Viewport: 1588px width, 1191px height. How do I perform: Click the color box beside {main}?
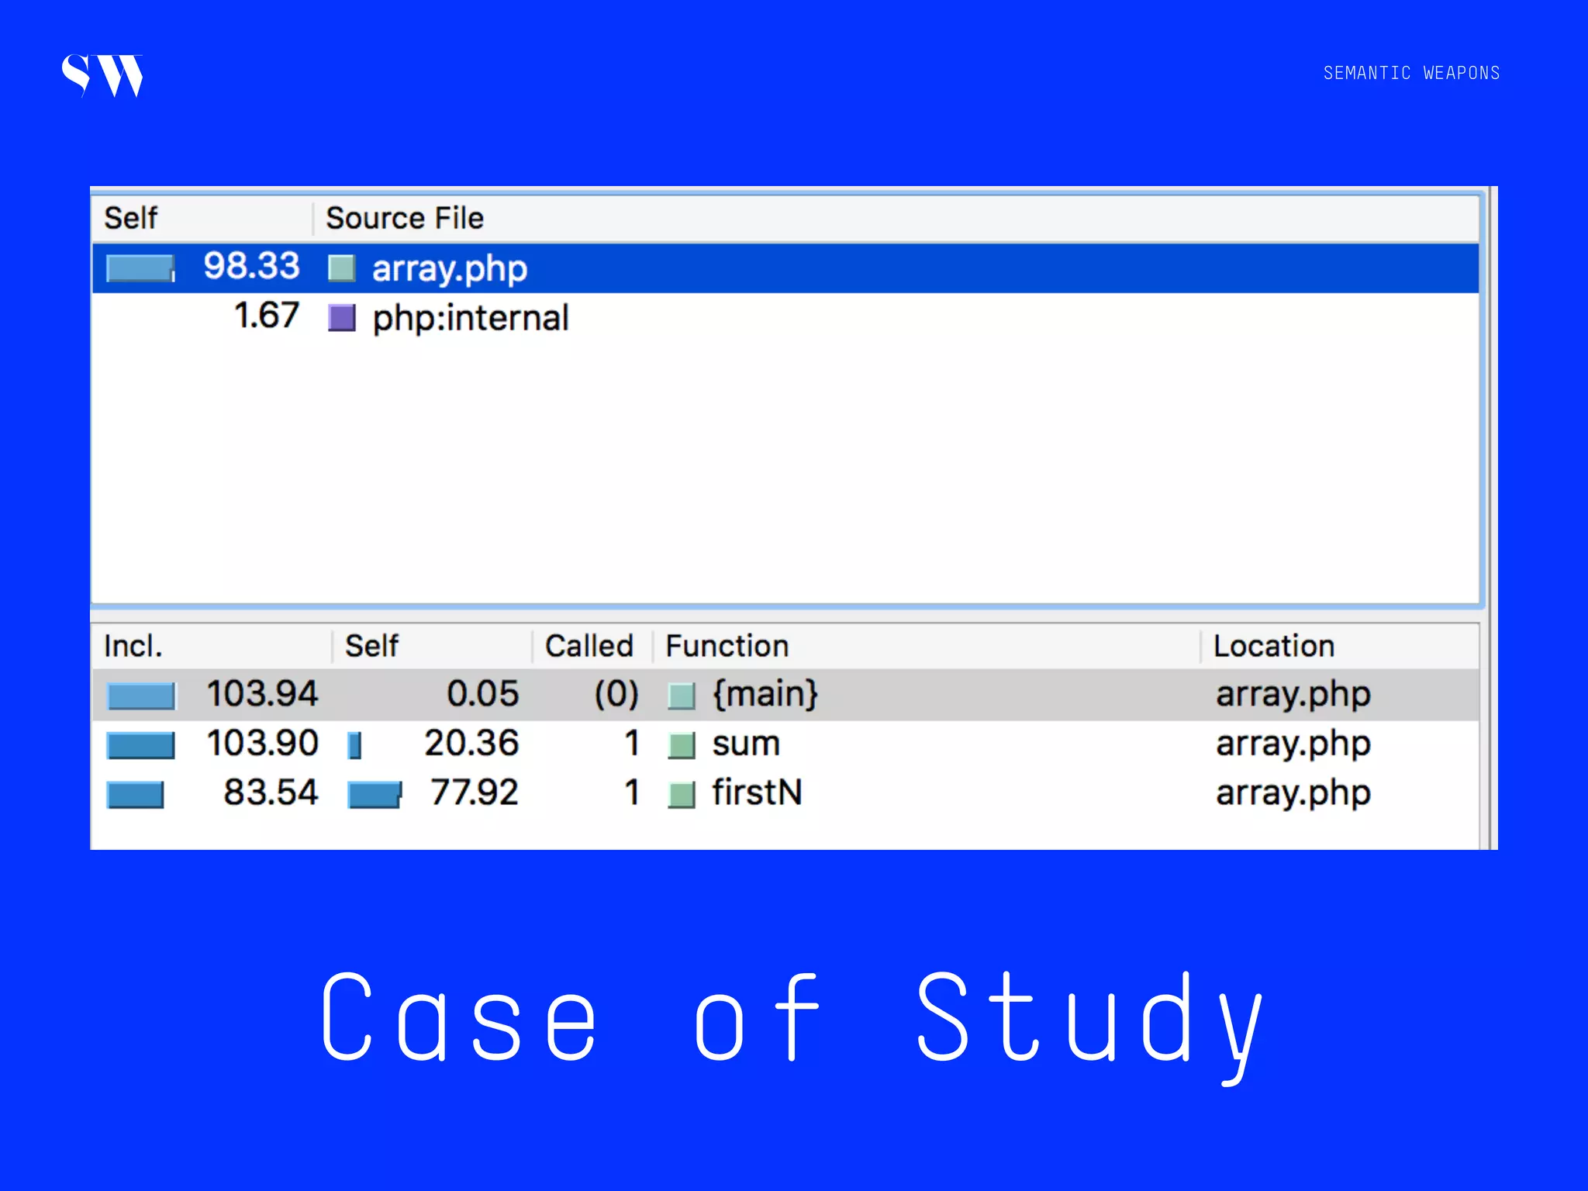pyautogui.click(x=682, y=696)
